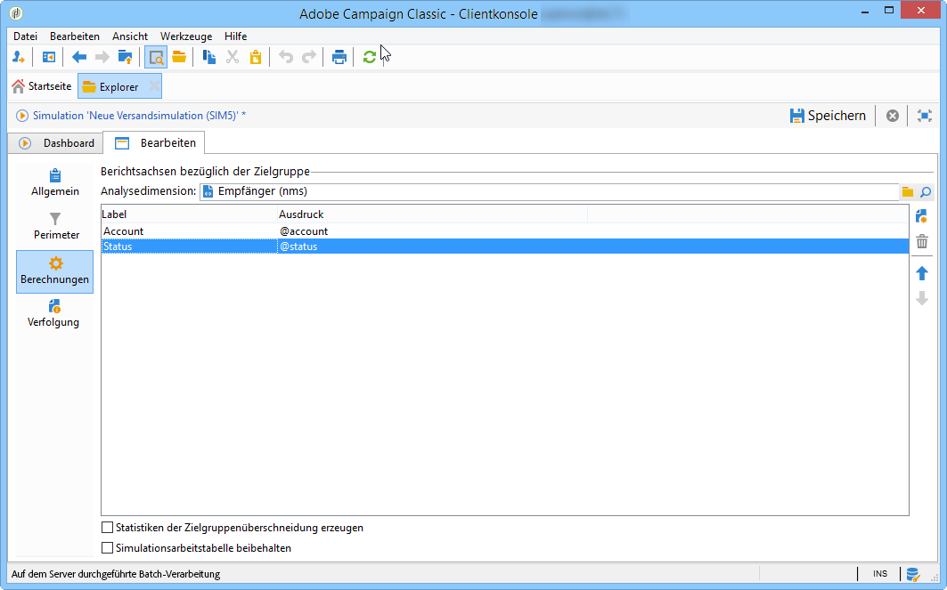947x590 pixels.
Task: Click the parent folder up-arrow icon
Action: (x=125, y=57)
